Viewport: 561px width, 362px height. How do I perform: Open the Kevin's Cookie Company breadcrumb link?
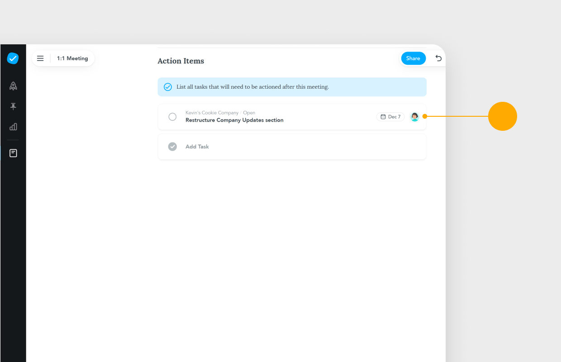tap(212, 113)
